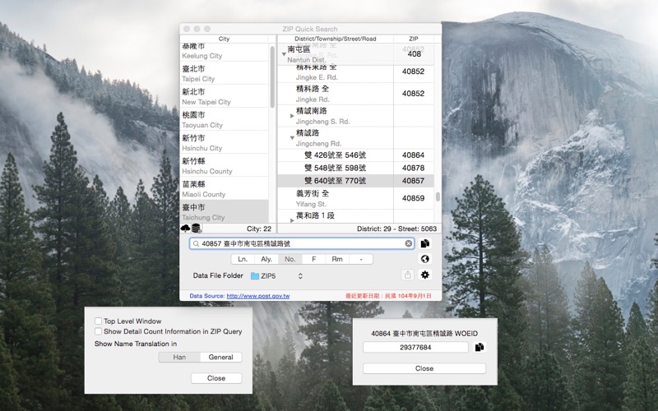Screen dimensions: 658x411
Task: Click the ZIP5 folder icon
Action: click(255, 276)
